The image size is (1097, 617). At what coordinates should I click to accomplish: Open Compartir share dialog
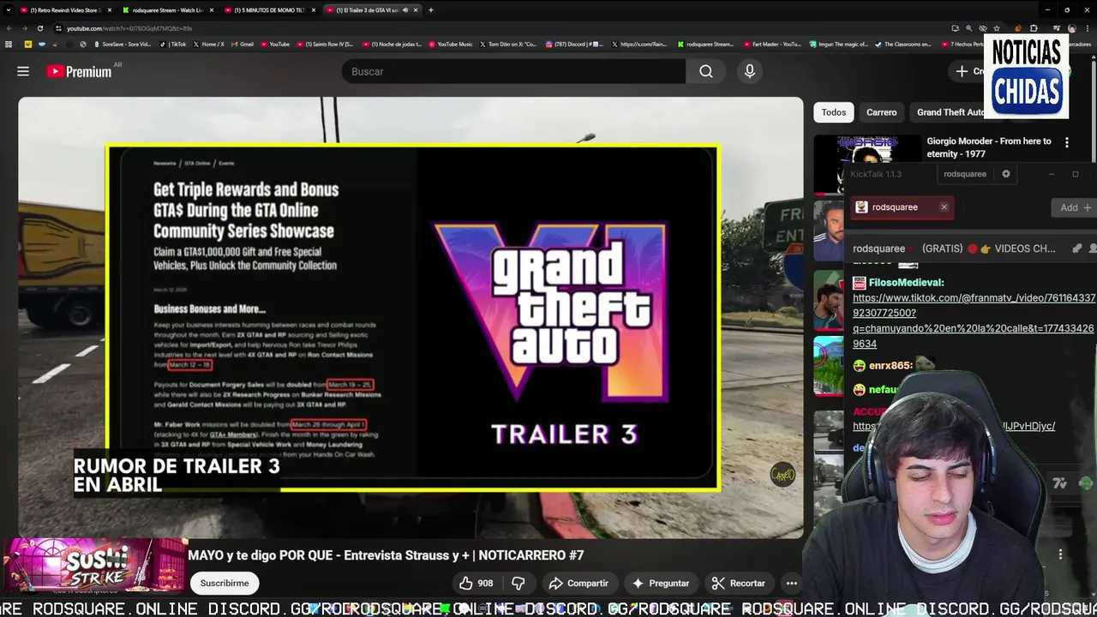pyautogui.click(x=578, y=583)
